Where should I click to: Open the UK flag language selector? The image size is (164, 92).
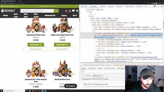point(66,11)
